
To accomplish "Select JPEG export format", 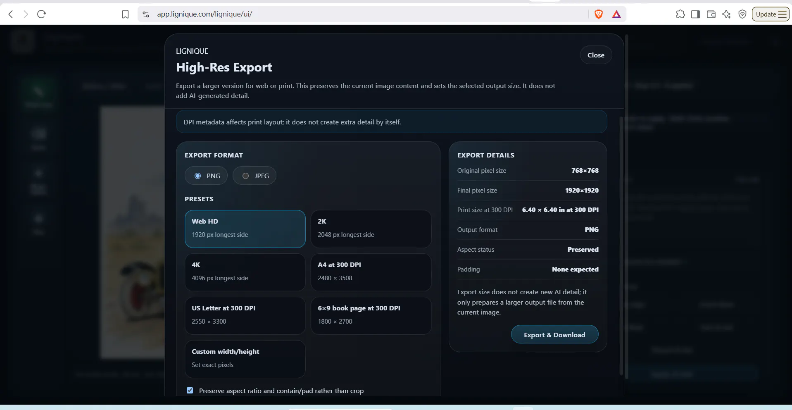I will coord(254,176).
